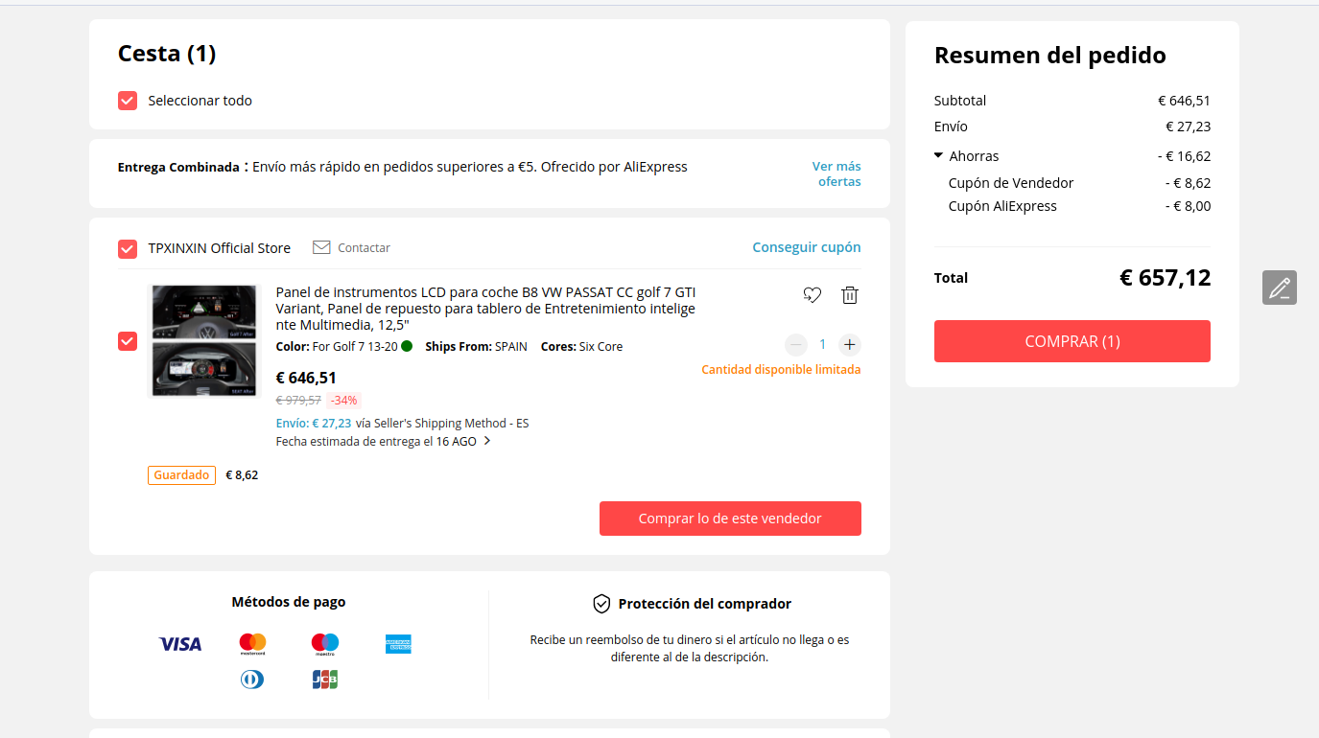Click the Cores: Six Core attribute
1319x738 pixels.
(581, 347)
